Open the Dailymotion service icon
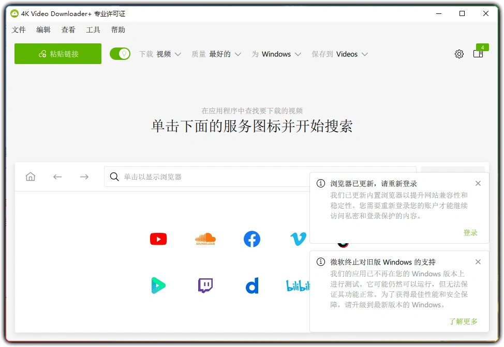Image resolution: width=504 pixels, height=347 pixels. click(251, 286)
